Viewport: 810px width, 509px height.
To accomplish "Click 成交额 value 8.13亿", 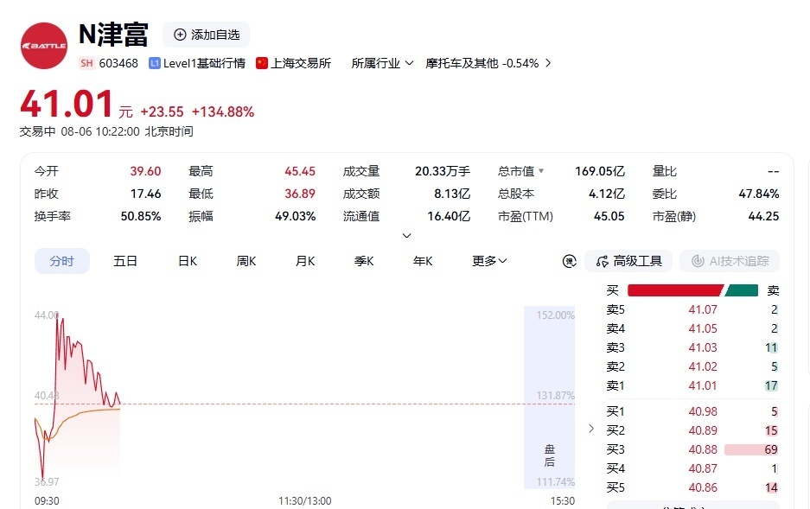I will coord(452,194).
